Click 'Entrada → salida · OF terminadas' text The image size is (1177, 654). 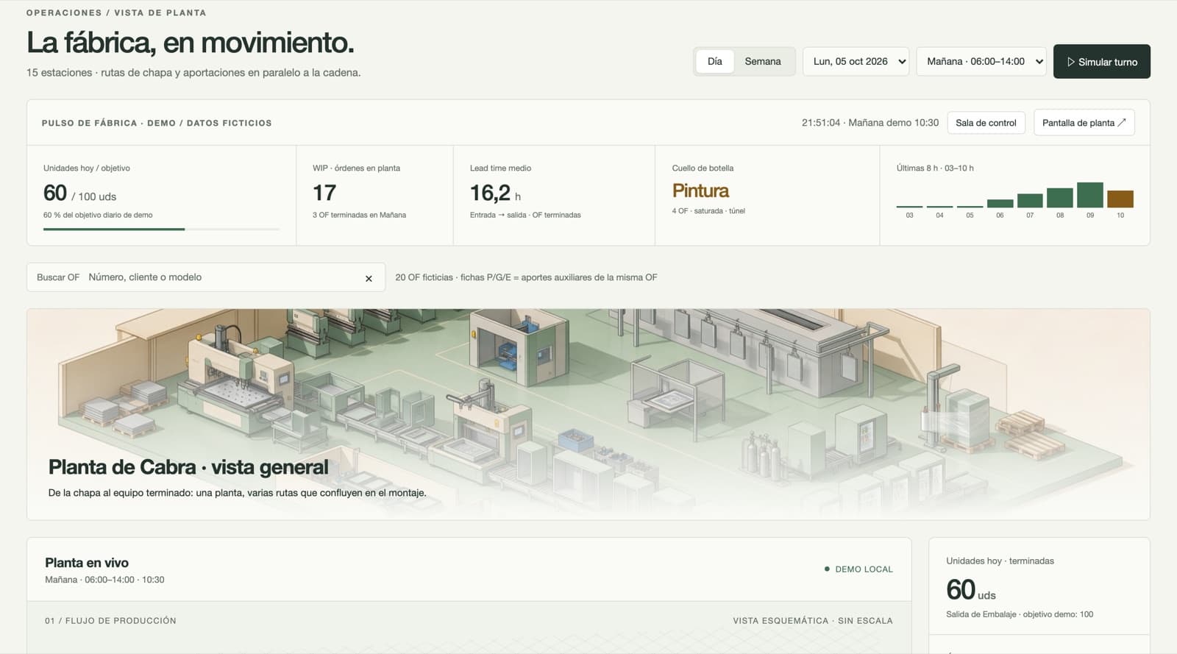[x=525, y=215]
